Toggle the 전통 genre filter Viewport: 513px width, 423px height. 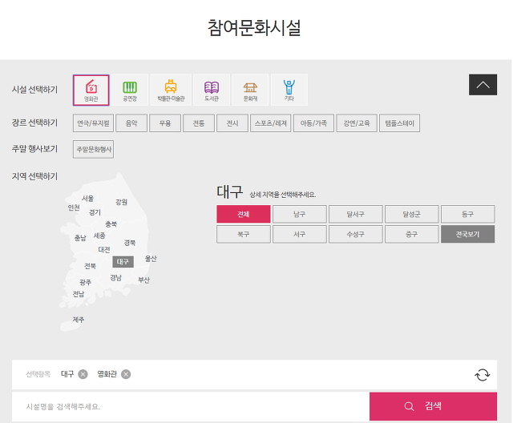click(199, 123)
